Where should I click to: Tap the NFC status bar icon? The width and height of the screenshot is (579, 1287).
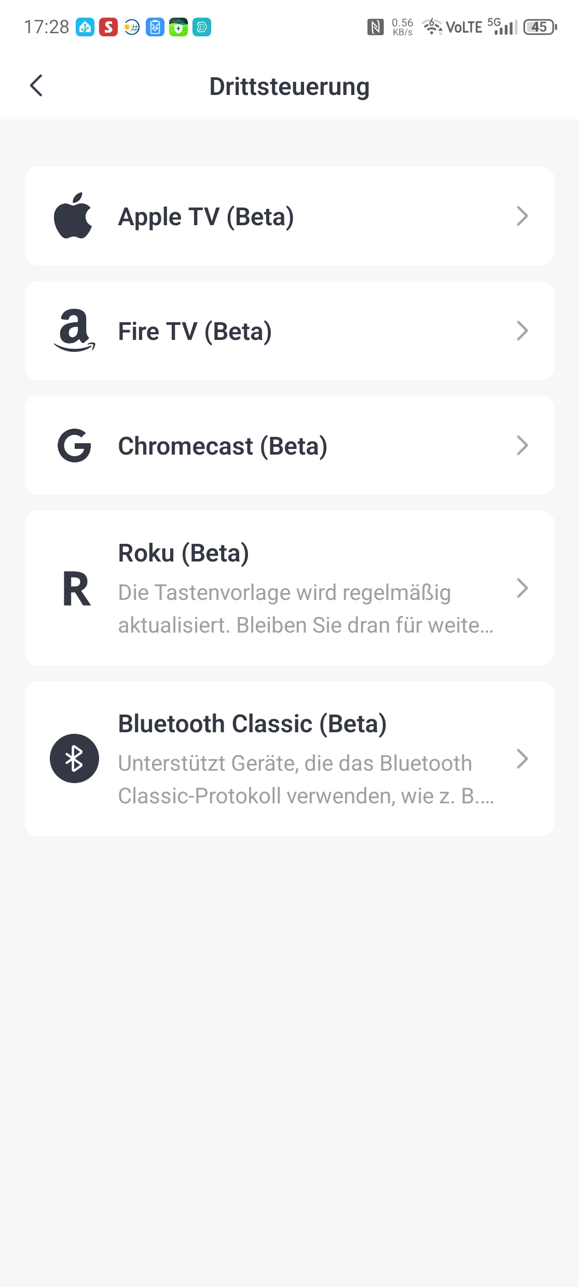click(375, 27)
